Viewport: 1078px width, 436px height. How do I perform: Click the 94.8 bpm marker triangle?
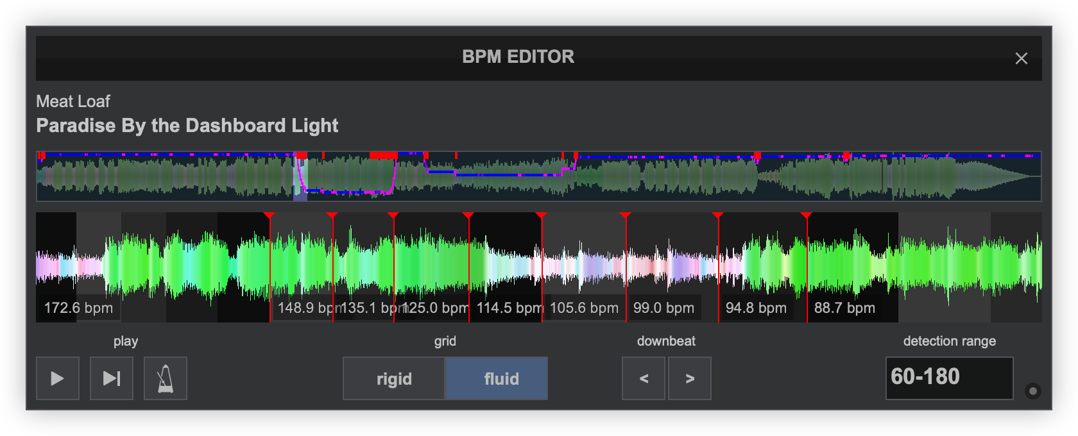point(718,215)
